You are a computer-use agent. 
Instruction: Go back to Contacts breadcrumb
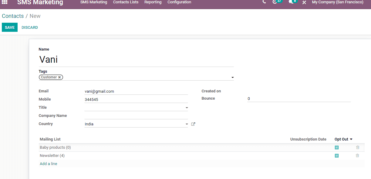pos(13,16)
